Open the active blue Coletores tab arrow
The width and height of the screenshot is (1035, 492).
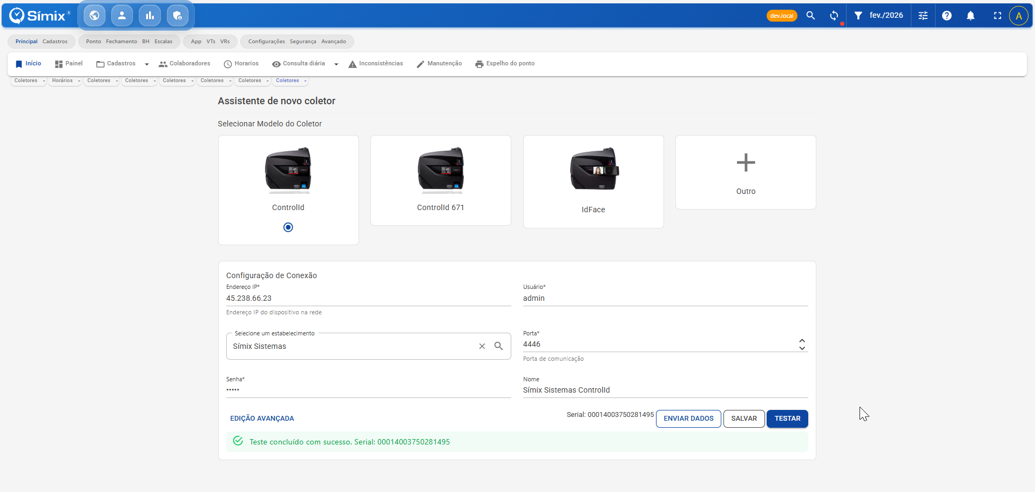pyautogui.click(x=305, y=81)
